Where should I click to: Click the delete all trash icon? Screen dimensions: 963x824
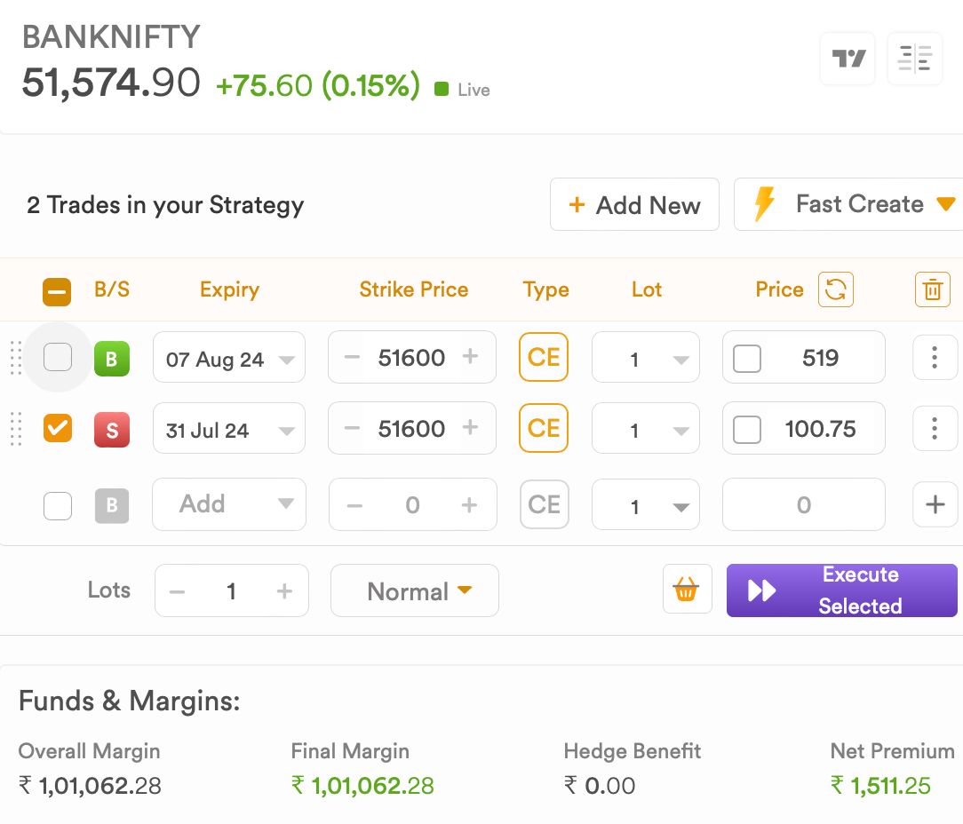coord(932,289)
